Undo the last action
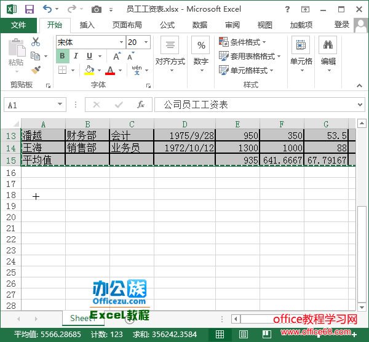This screenshot has width=369, height=342. coord(47,9)
